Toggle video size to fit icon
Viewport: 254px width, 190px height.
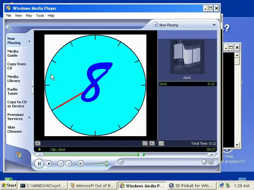click(x=145, y=143)
